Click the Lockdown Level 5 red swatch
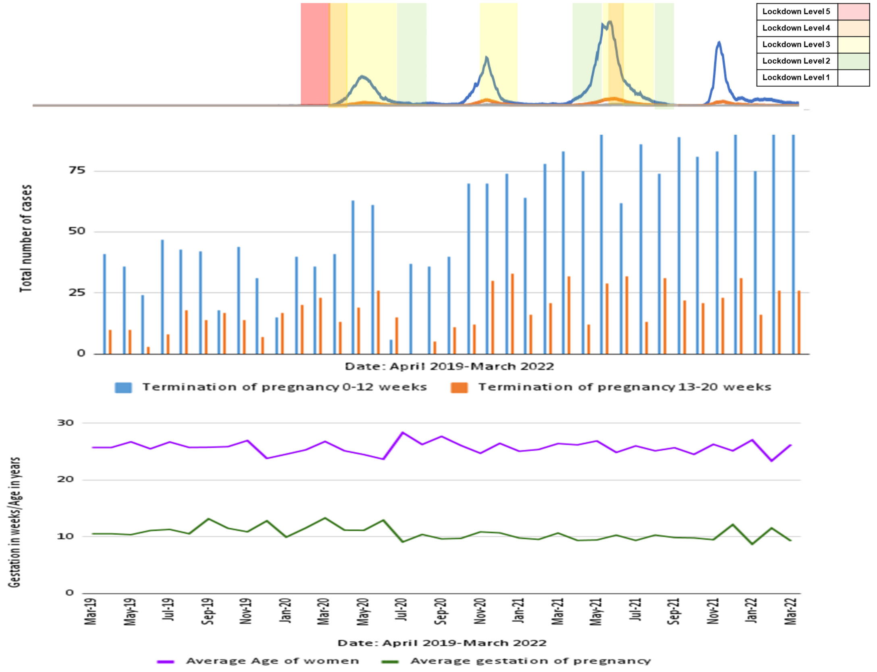Screen dimensions: 877x672 click(x=853, y=12)
